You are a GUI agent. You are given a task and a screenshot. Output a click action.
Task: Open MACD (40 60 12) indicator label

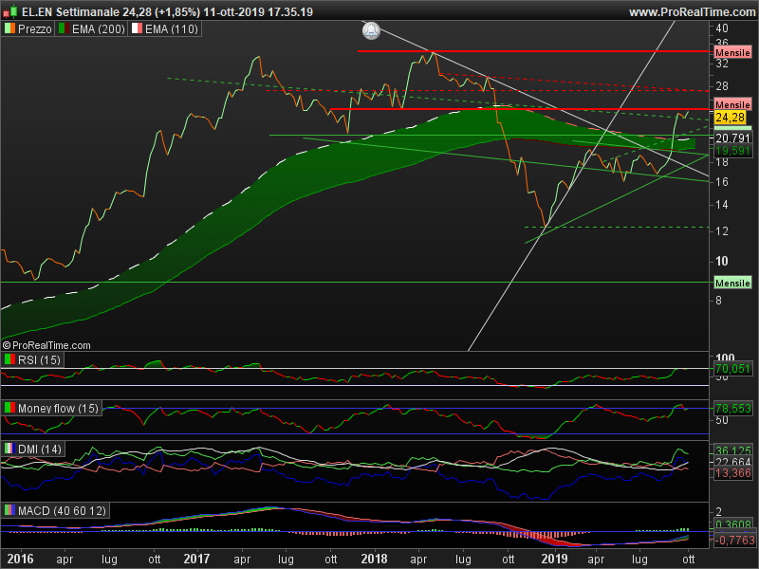[63, 510]
